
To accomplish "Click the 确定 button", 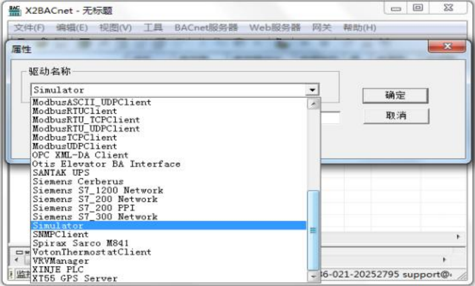I will click(x=395, y=96).
